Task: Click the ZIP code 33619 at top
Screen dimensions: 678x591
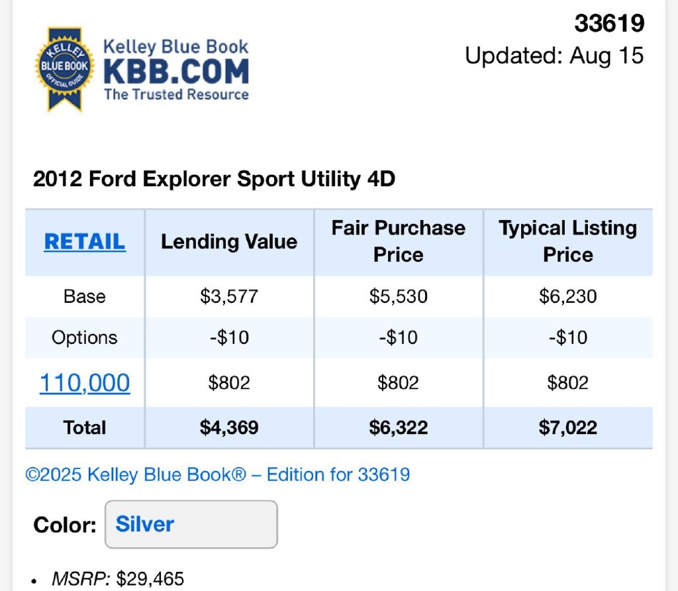Action: (x=609, y=24)
